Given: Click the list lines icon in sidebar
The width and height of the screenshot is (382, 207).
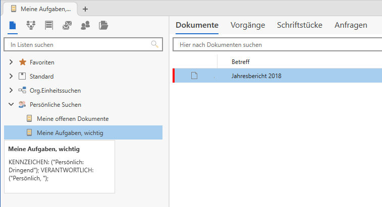Looking at the screenshot, I should 49,25.
